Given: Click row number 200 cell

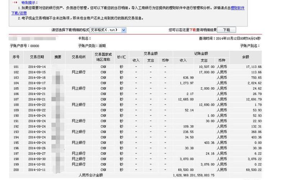Looking at the screenshot, I should point(16,169).
